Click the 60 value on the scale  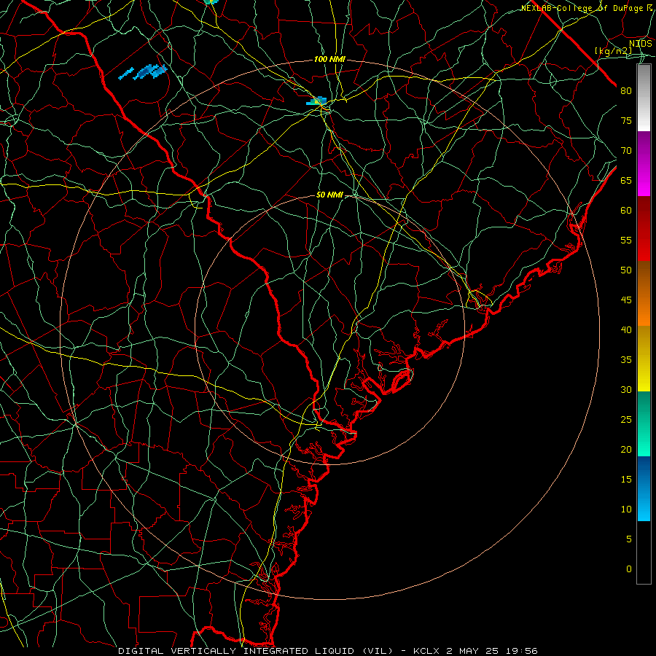[x=626, y=211]
